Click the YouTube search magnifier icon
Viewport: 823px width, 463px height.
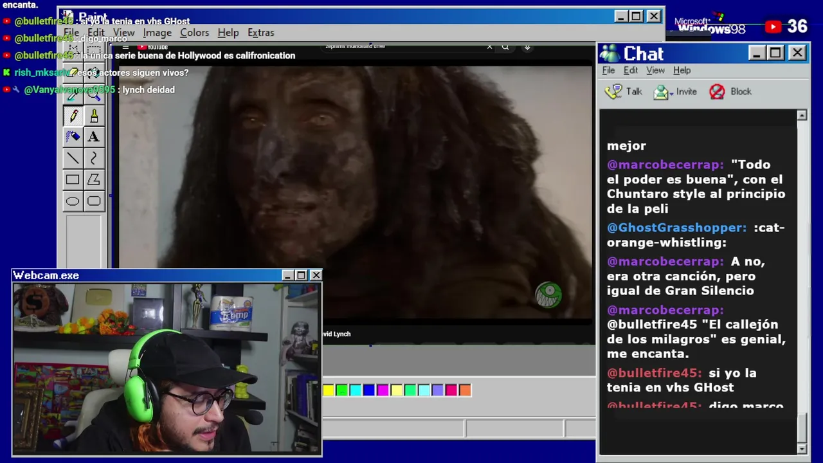(x=505, y=46)
